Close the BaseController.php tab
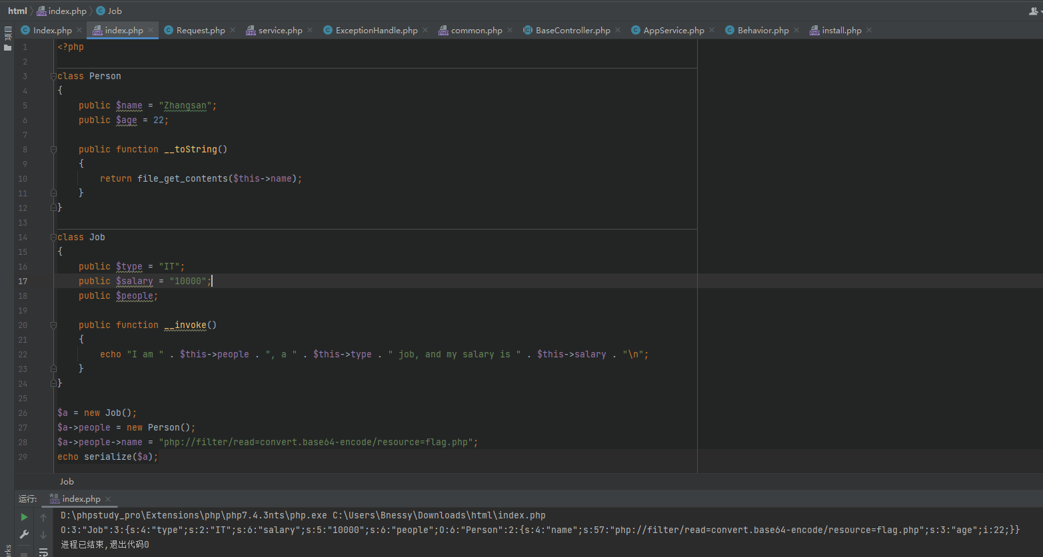Viewport: 1043px width, 557px height. (618, 30)
